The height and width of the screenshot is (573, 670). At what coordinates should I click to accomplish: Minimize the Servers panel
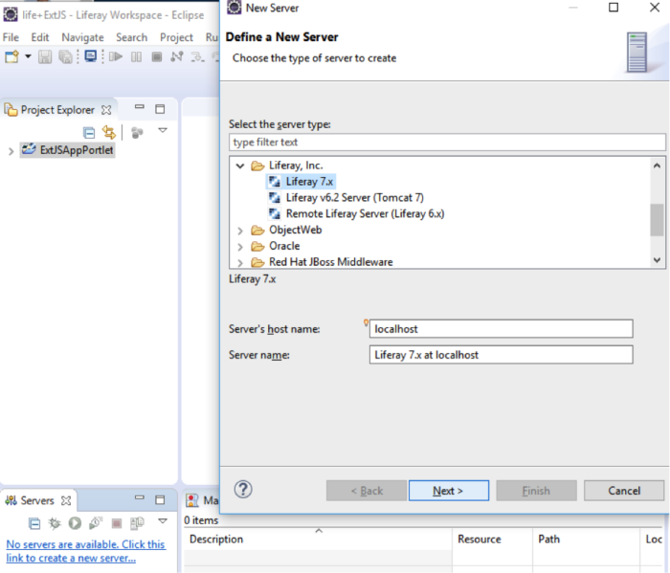click(140, 497)
